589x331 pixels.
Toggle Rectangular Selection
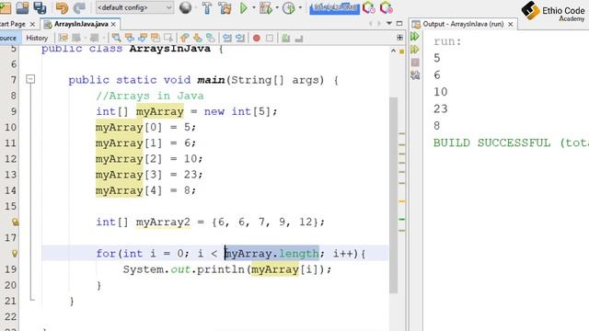pos(168,38)
